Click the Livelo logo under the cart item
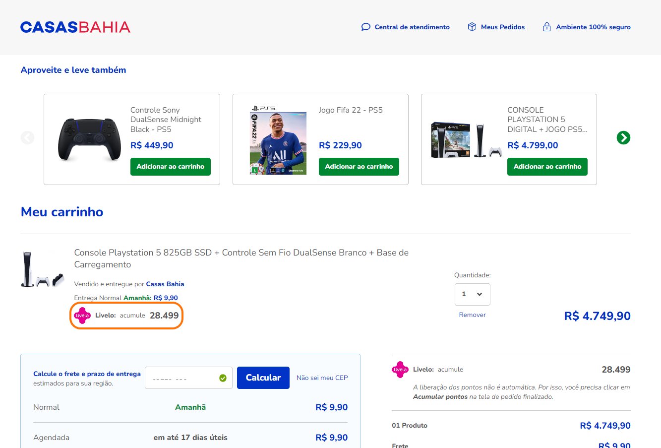 click(x=82, y=315)
